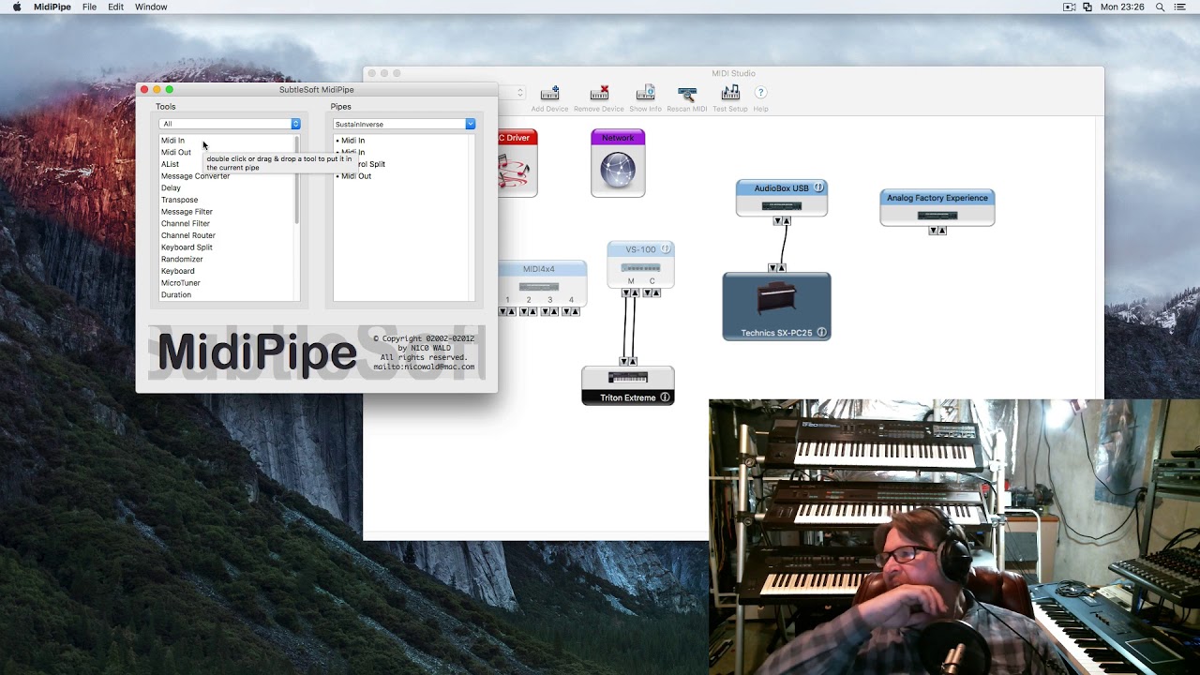Select first Midi In in Pipes list
The height and width of the screenshot is (675, 1200).
(352, 141)
